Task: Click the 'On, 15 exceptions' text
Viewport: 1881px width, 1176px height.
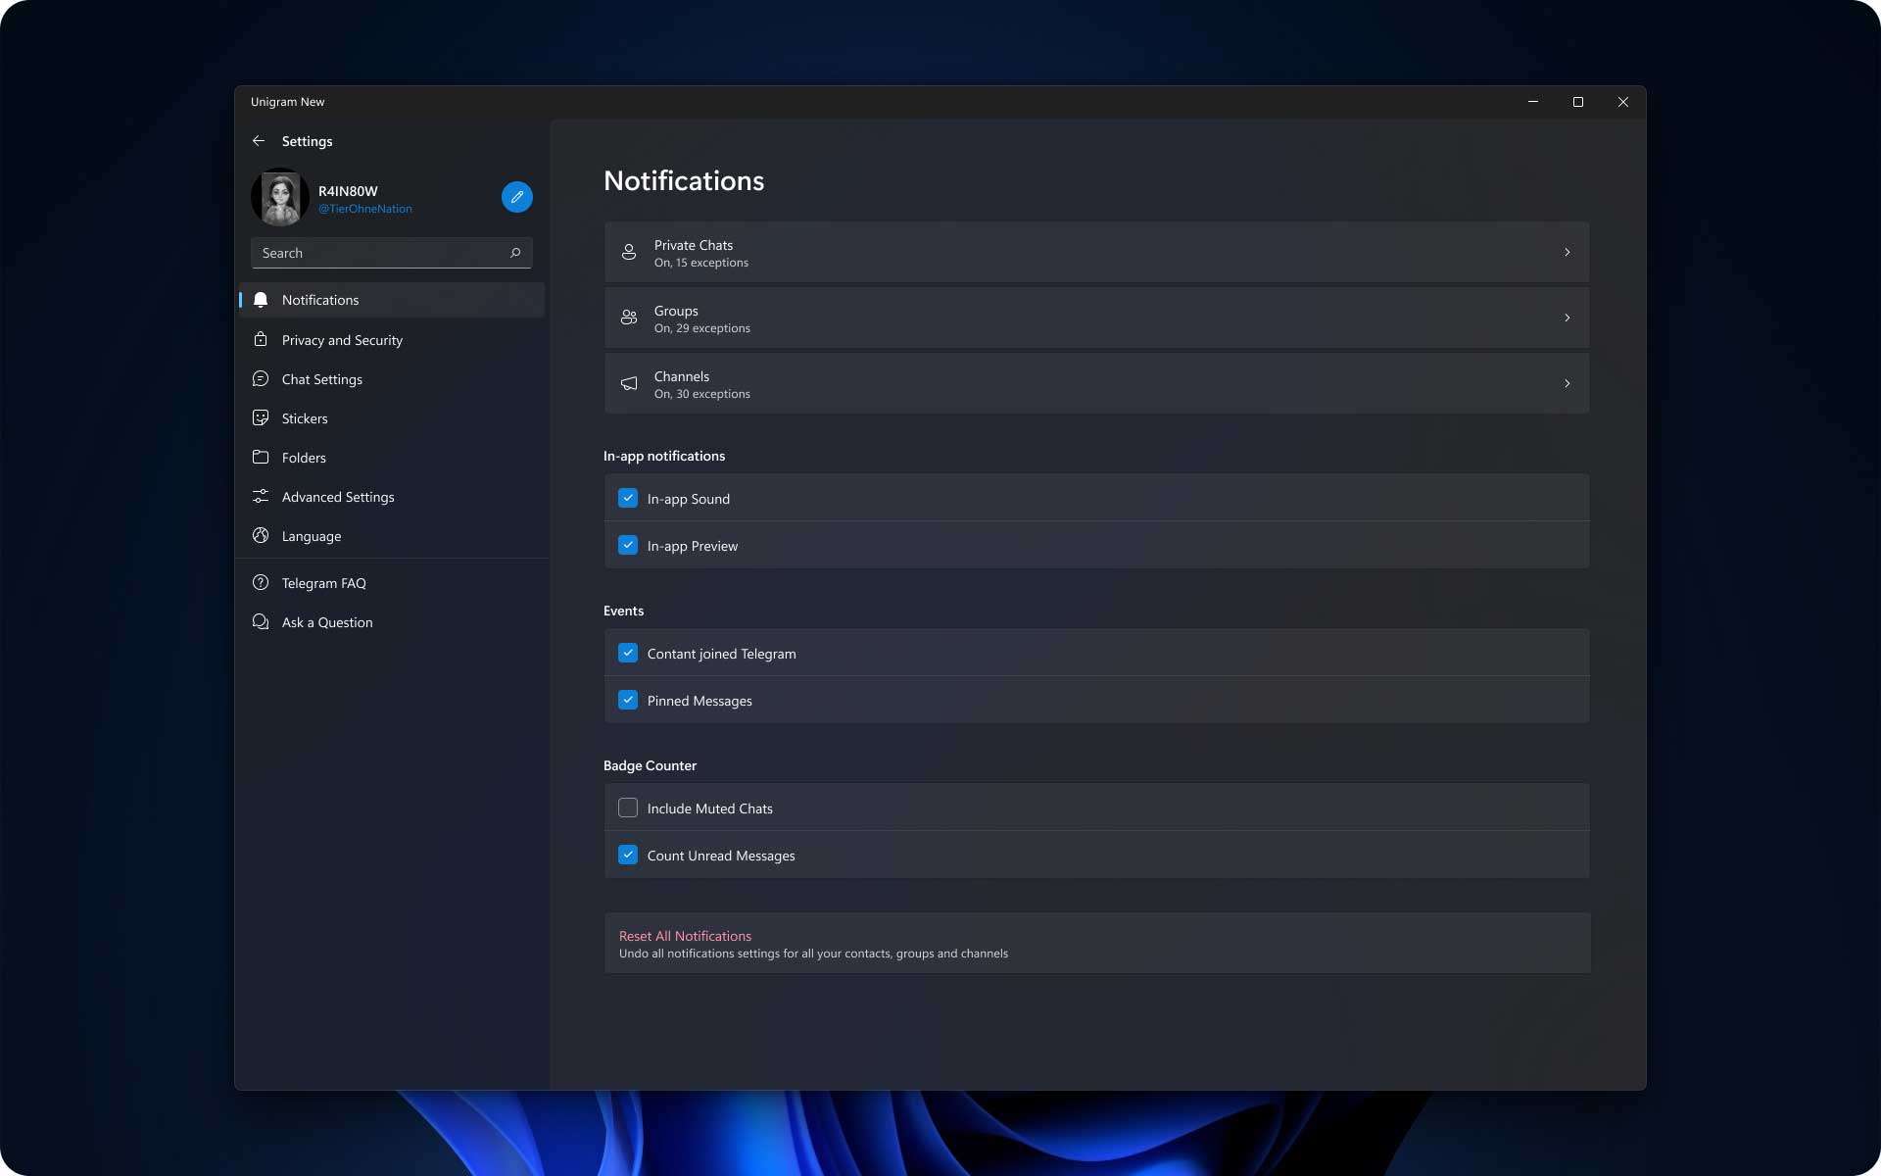Action: [701, 263]
